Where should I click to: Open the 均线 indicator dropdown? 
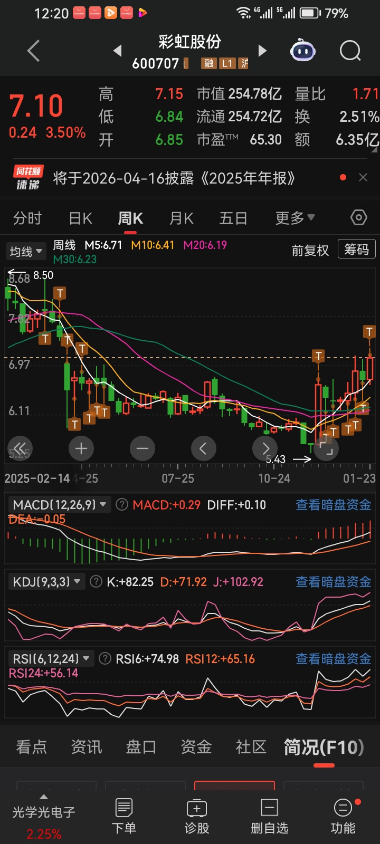tap(25, 251)
